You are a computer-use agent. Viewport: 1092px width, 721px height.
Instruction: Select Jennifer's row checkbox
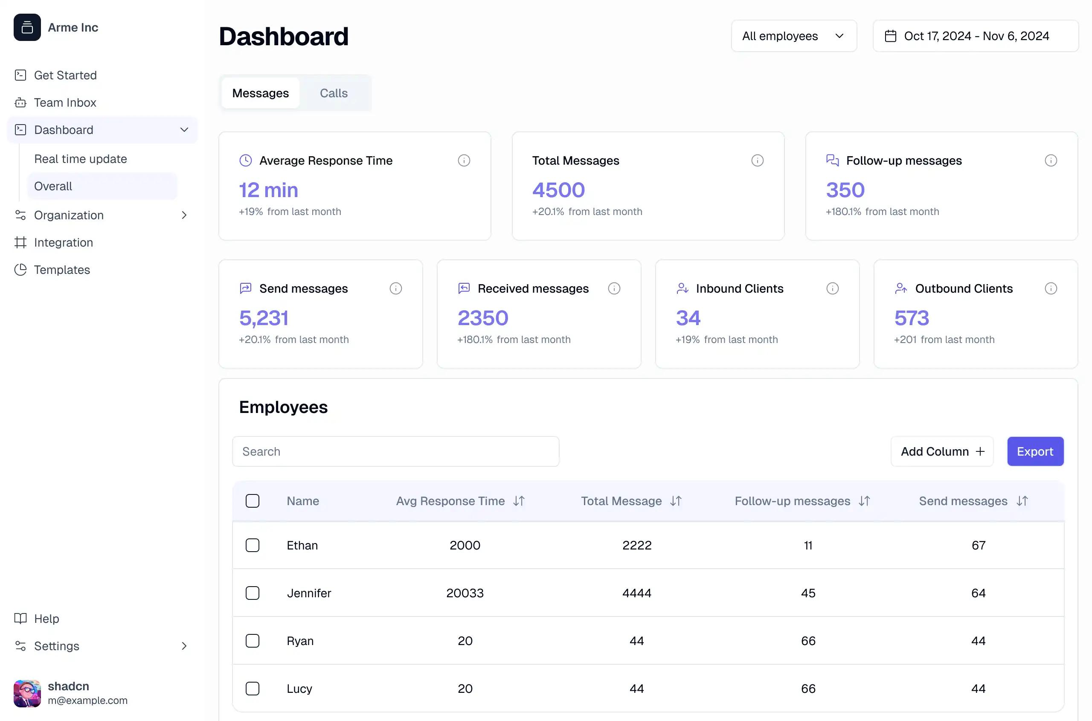pos(253,593)
